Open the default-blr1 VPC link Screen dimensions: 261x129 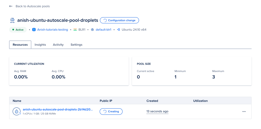(104, 30)
